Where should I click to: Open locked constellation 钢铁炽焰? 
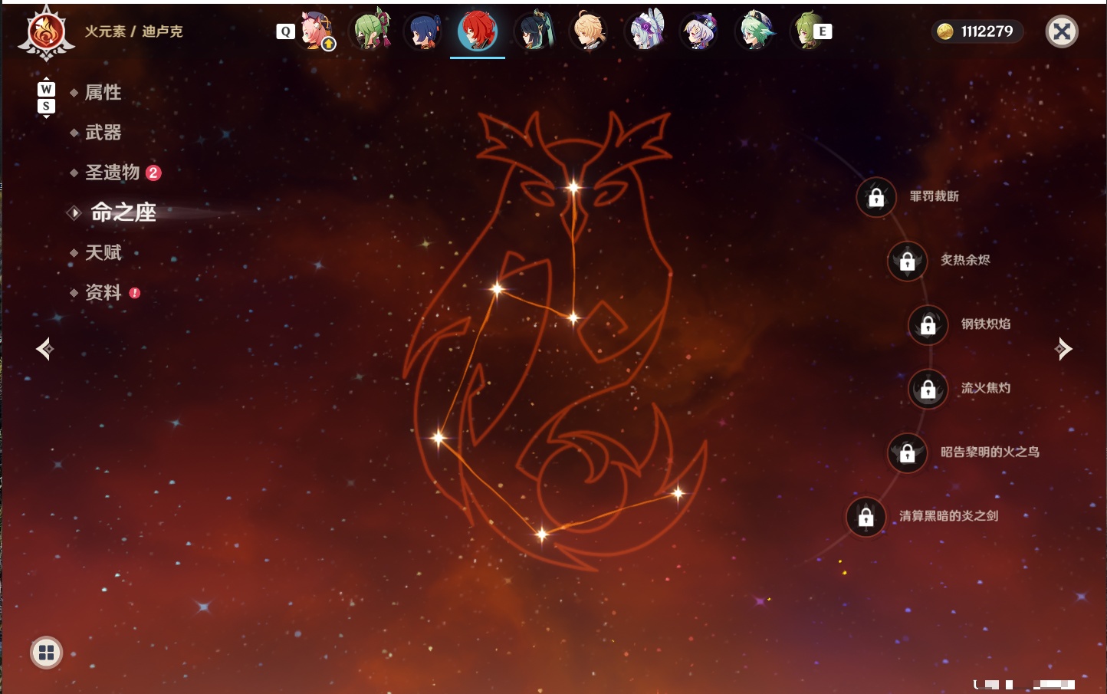(x=928, y=325)
